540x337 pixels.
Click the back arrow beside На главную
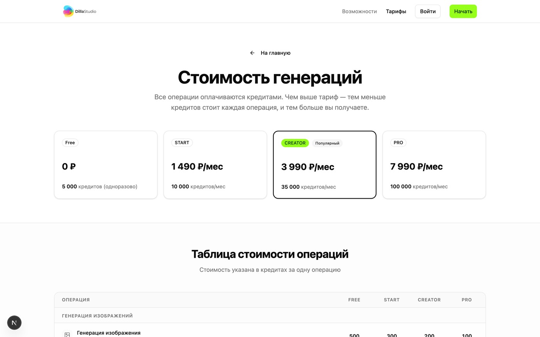click(252, 53)
